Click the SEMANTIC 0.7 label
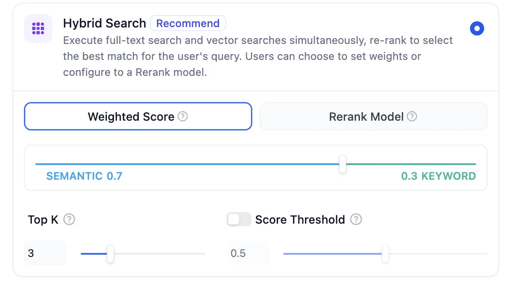 [84, 176]
